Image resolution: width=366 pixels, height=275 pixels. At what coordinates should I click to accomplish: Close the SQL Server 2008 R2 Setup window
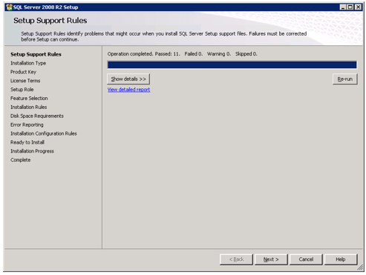pyautogui.click(x=358, y=7)
